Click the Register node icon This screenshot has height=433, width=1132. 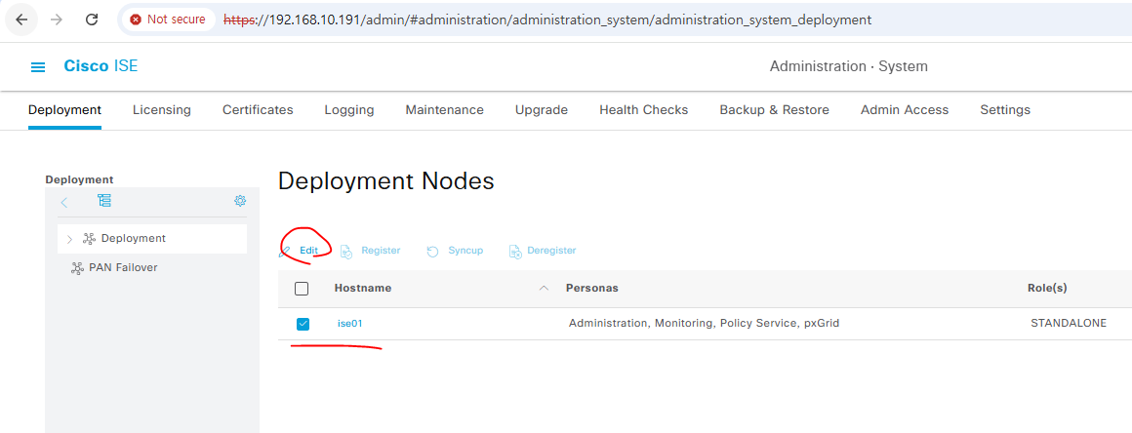click(x=345, y=252)
